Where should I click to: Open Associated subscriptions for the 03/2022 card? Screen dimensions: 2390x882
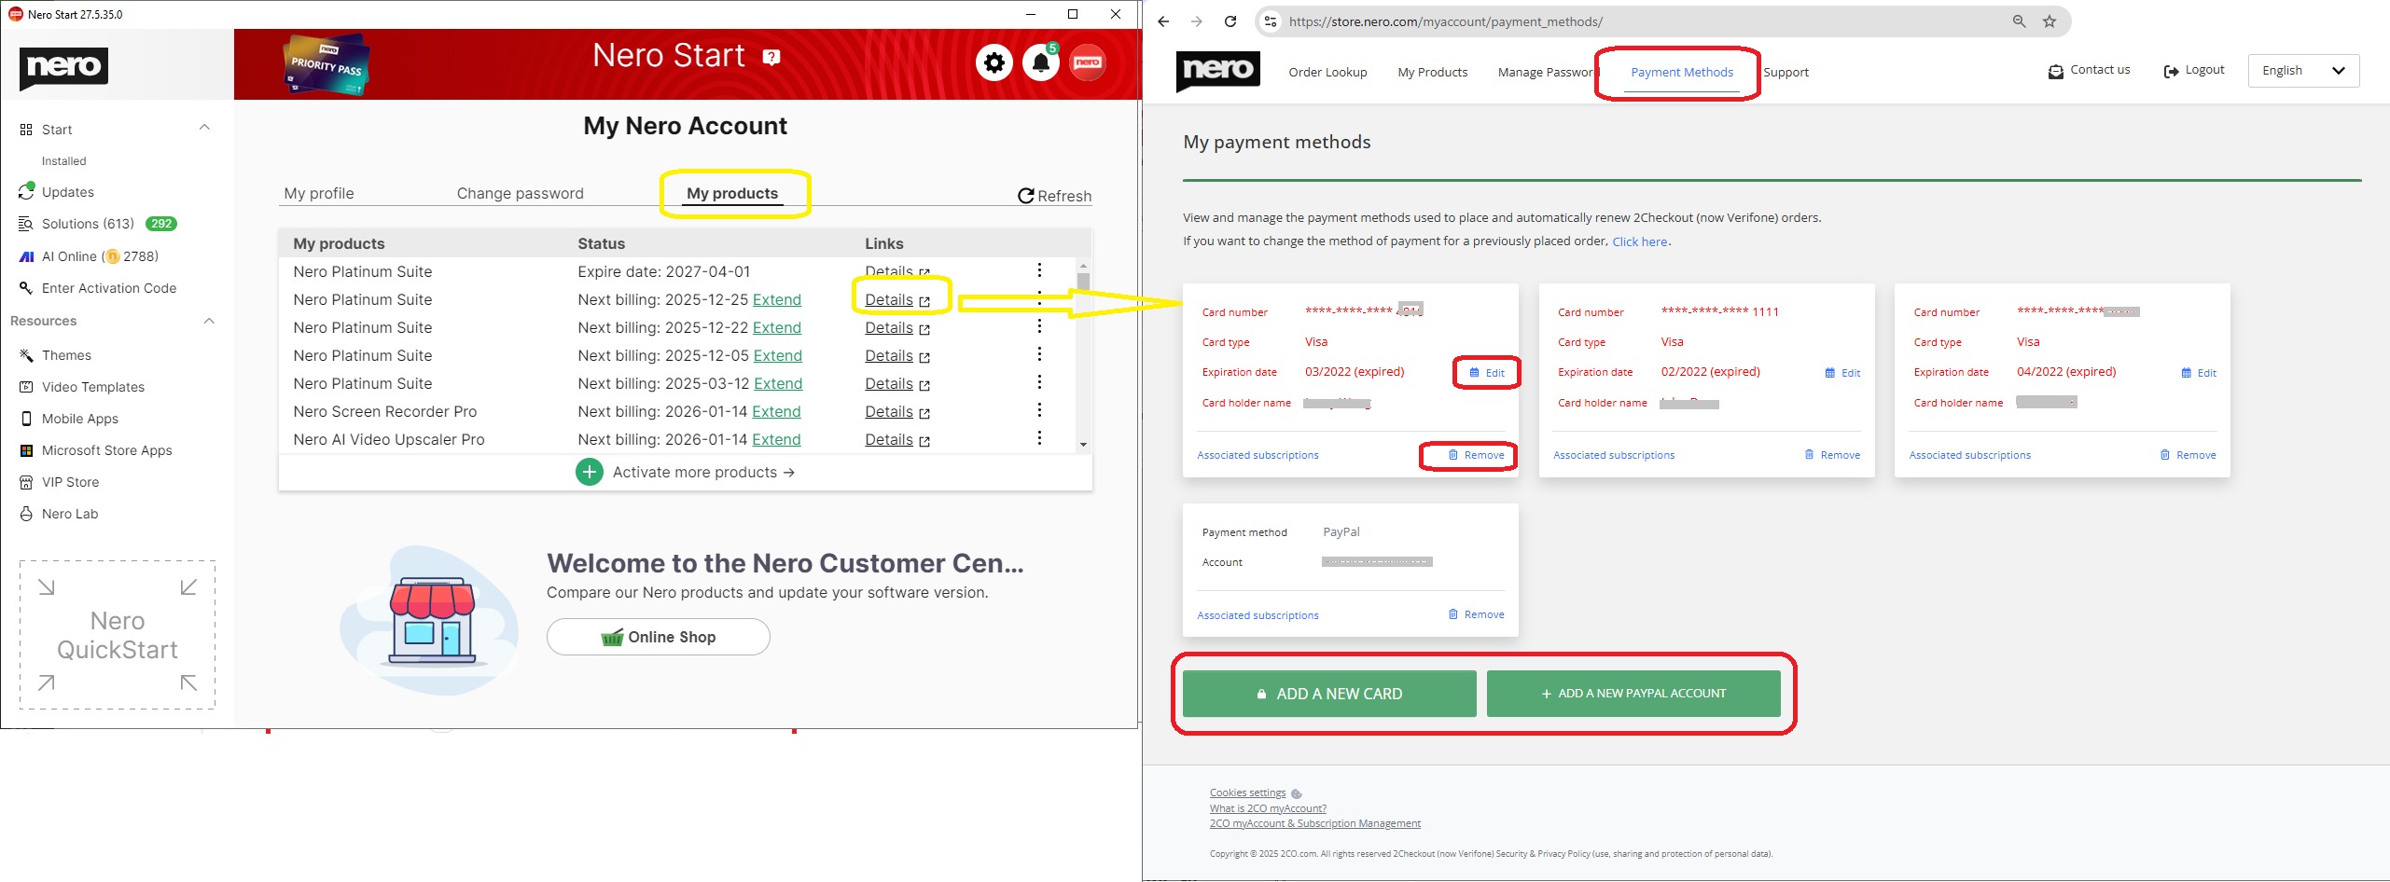tap(1258, 455)
